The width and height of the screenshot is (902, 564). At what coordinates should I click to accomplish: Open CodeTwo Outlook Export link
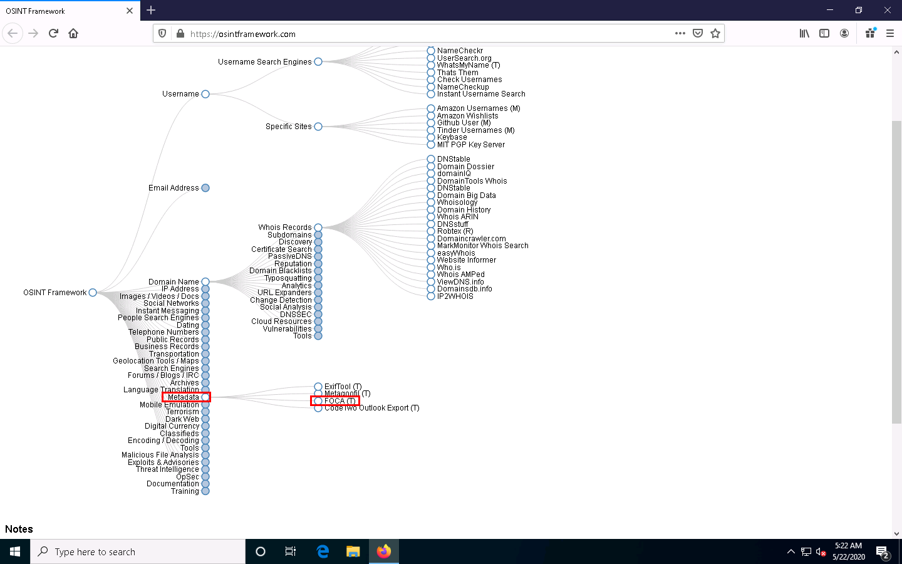[372, 408]
